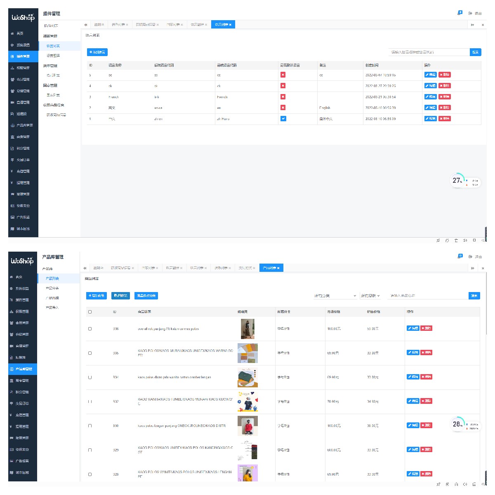Open 产品分类 in the product library submenu
Screen dimensions: 495x495
(52, 288)
